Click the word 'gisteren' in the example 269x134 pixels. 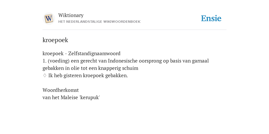point(73,75)
